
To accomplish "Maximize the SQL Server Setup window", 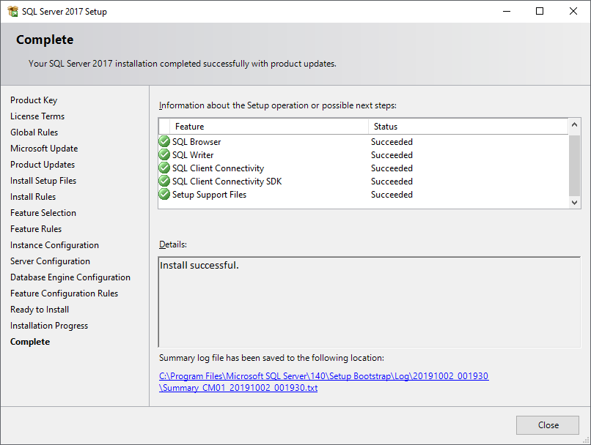I will 540,11.
